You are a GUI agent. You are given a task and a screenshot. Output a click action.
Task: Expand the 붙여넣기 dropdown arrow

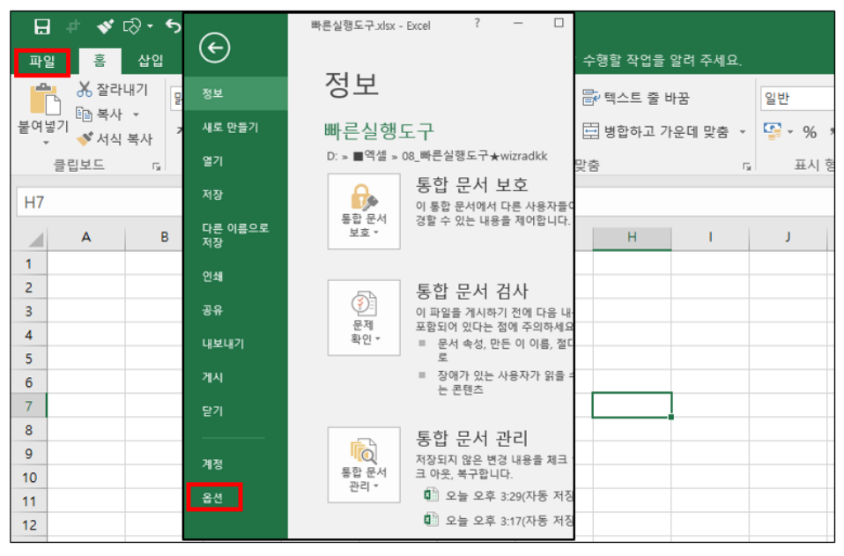click(46, 143)
